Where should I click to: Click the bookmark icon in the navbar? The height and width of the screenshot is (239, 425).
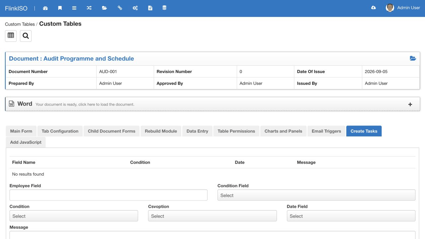click(60, 8)
